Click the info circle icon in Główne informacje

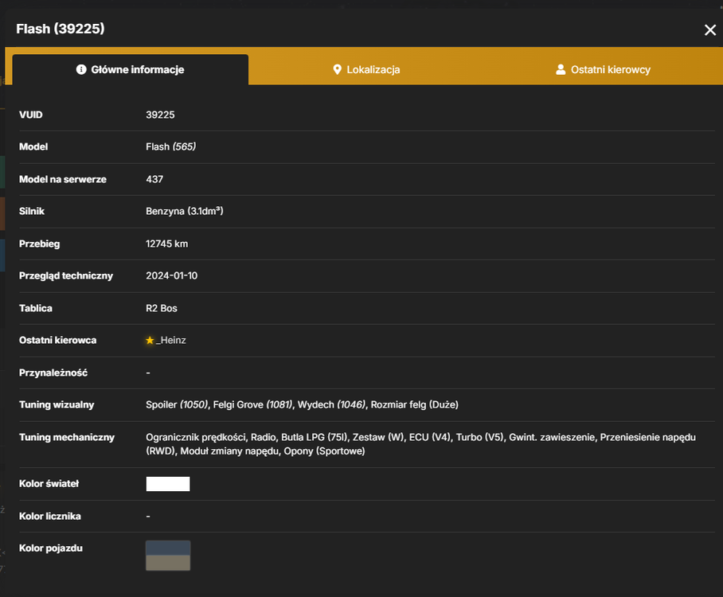81,69
